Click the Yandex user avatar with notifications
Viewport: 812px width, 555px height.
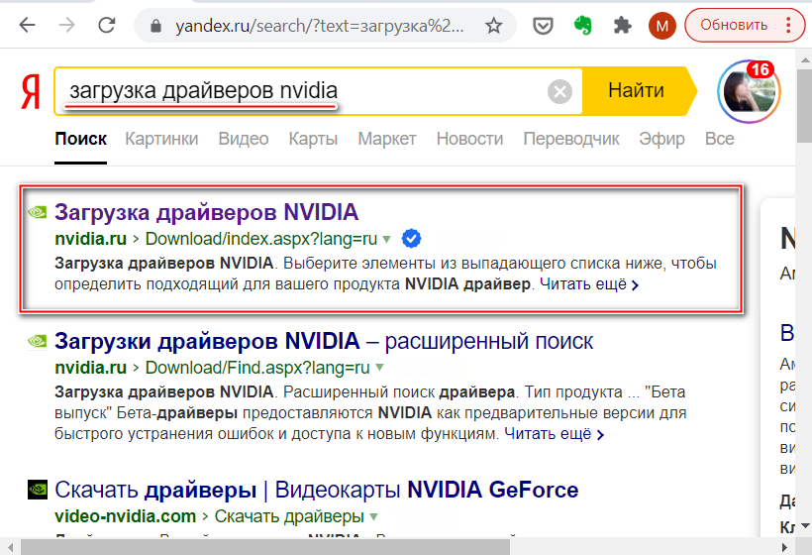pyautogui.click(x=748, y=92)
